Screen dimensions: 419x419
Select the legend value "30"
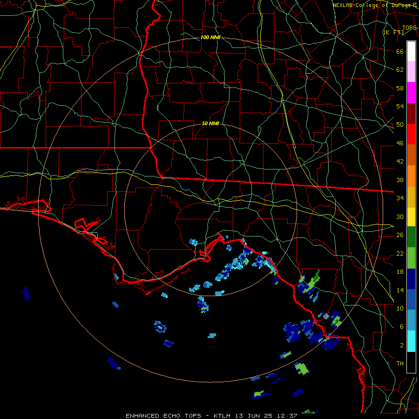400,216
